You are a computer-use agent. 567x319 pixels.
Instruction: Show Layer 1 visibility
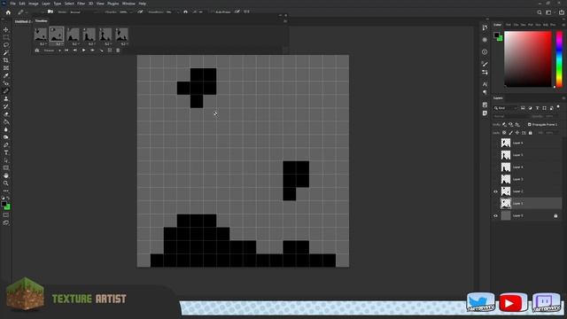495,203
